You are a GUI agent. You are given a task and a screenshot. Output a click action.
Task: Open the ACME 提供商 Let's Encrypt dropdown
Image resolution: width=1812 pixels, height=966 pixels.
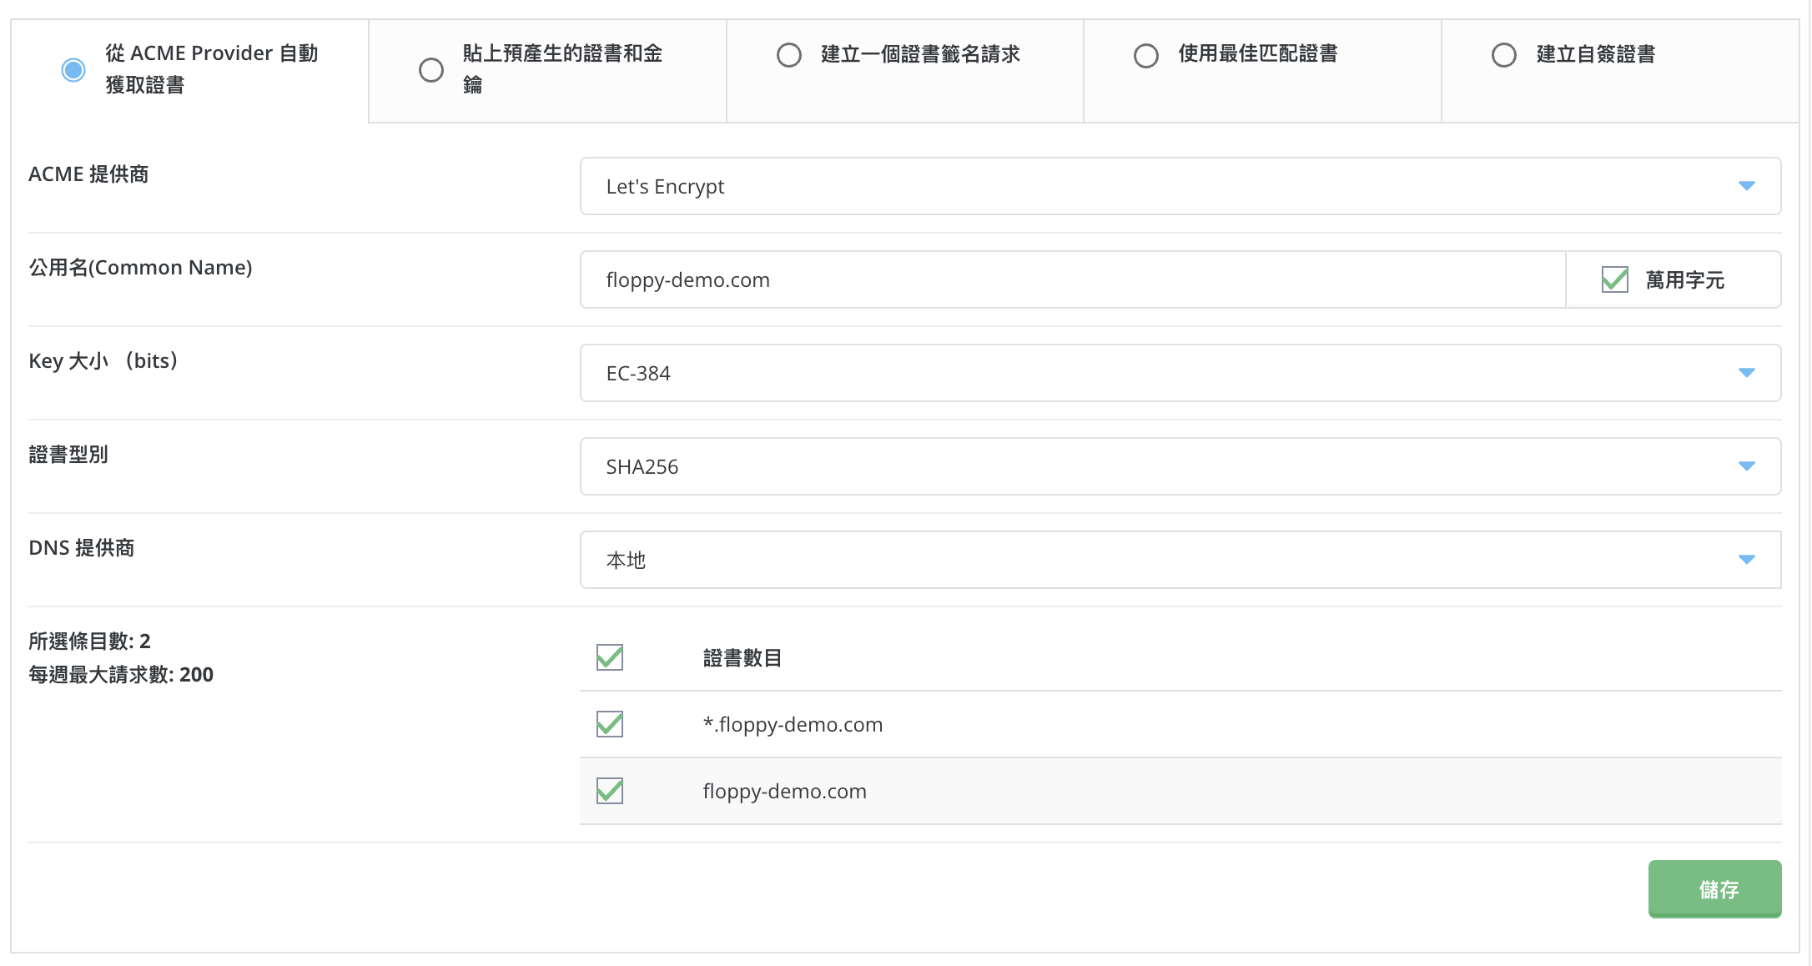[1151, 186]
